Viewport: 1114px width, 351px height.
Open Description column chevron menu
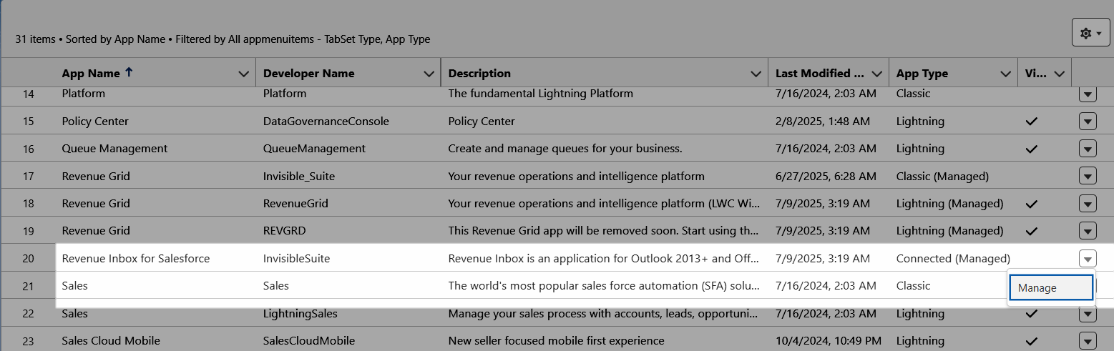(x=756, y=74)
